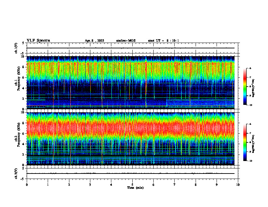Viewport: 268px width, 207px height.
Task: Click the "-6" label on ch.2 color bar
Action: click(x=250, y=124)
